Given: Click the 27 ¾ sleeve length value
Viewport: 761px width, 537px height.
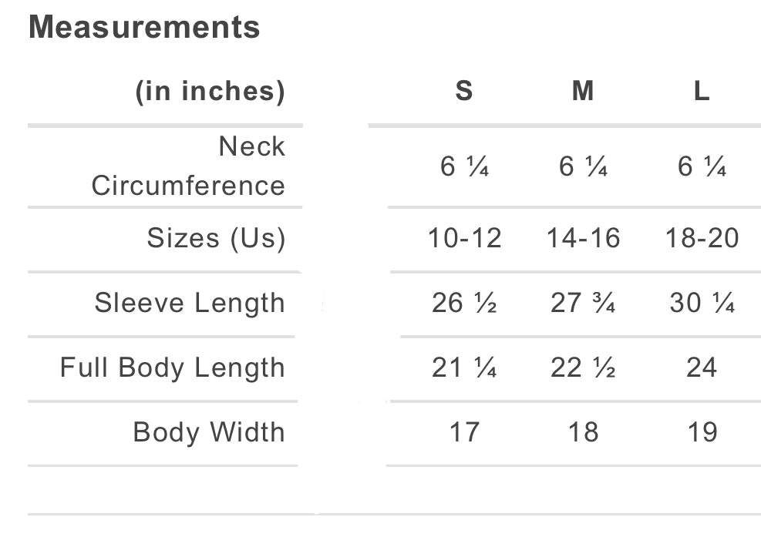Looking at the screenshot, I should pyautogui.click(x=583, y=303).
